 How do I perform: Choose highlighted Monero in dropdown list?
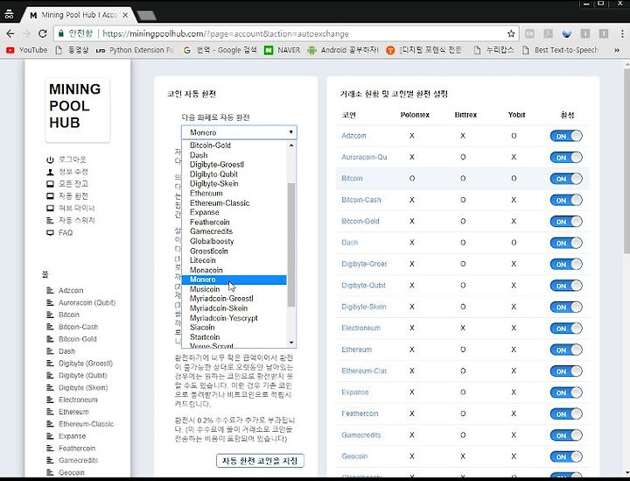234,279
